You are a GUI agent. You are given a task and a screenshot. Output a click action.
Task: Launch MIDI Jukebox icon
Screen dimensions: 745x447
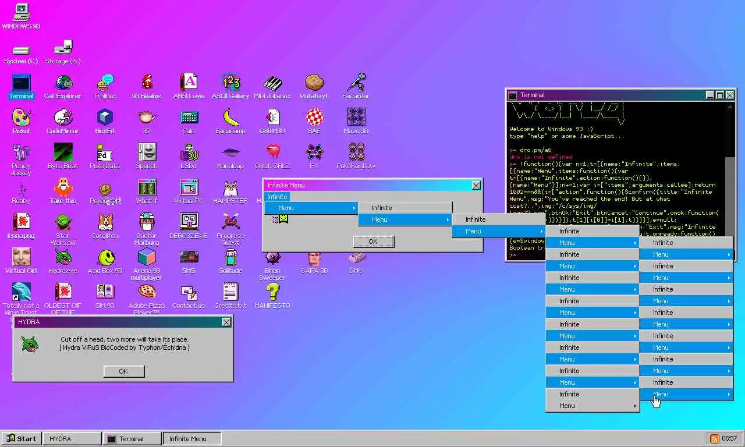(x=272, y=86)
